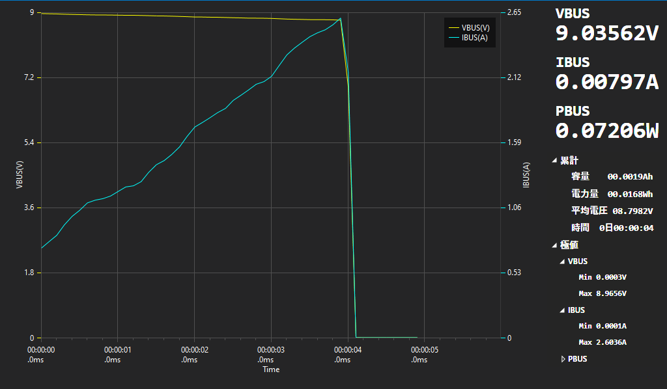Image resolution: width=667 pixels, height=389 pixels.
Task: Click the 電力量 value 00.0168Wh
Action: (629, 194)
